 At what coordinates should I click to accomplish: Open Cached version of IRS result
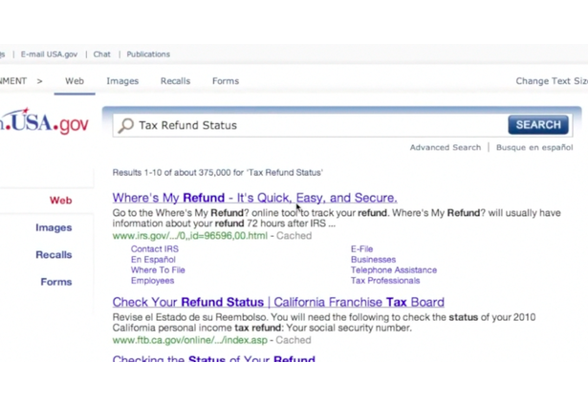point(294,236)
